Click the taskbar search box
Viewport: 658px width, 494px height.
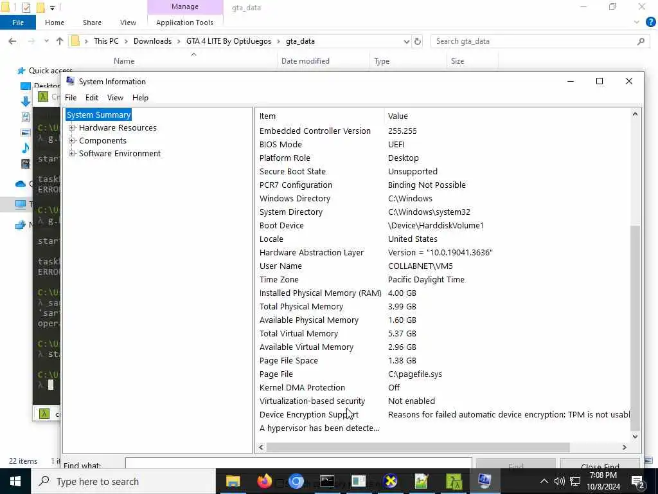click(123, 481)
